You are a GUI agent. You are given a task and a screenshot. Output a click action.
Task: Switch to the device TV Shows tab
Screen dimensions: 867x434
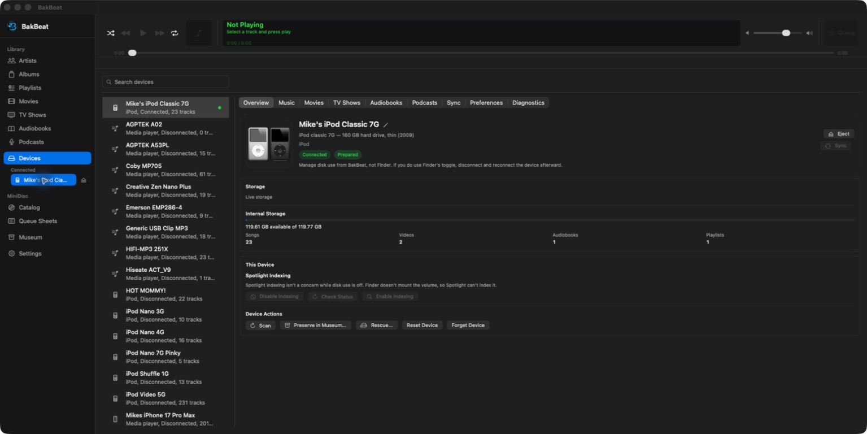(x=346, y=103)
